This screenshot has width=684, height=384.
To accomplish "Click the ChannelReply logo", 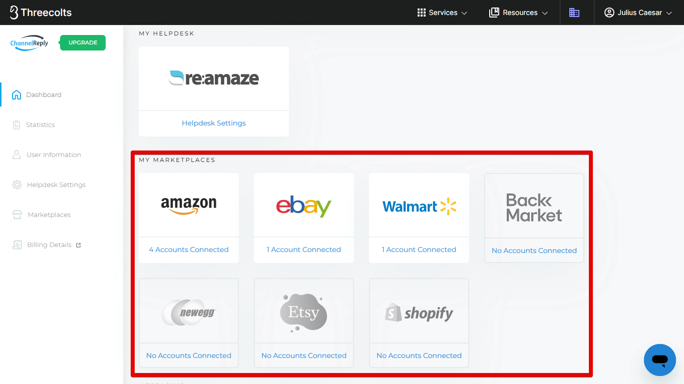I will 30,43.
